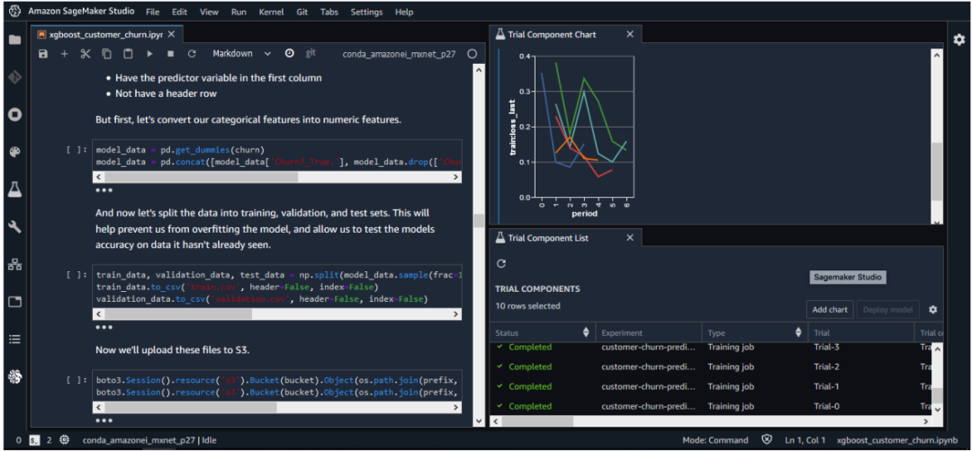Screen dimensions: 972x451
Task: Insert a new cell with plus icon
Action: point(64,54)
